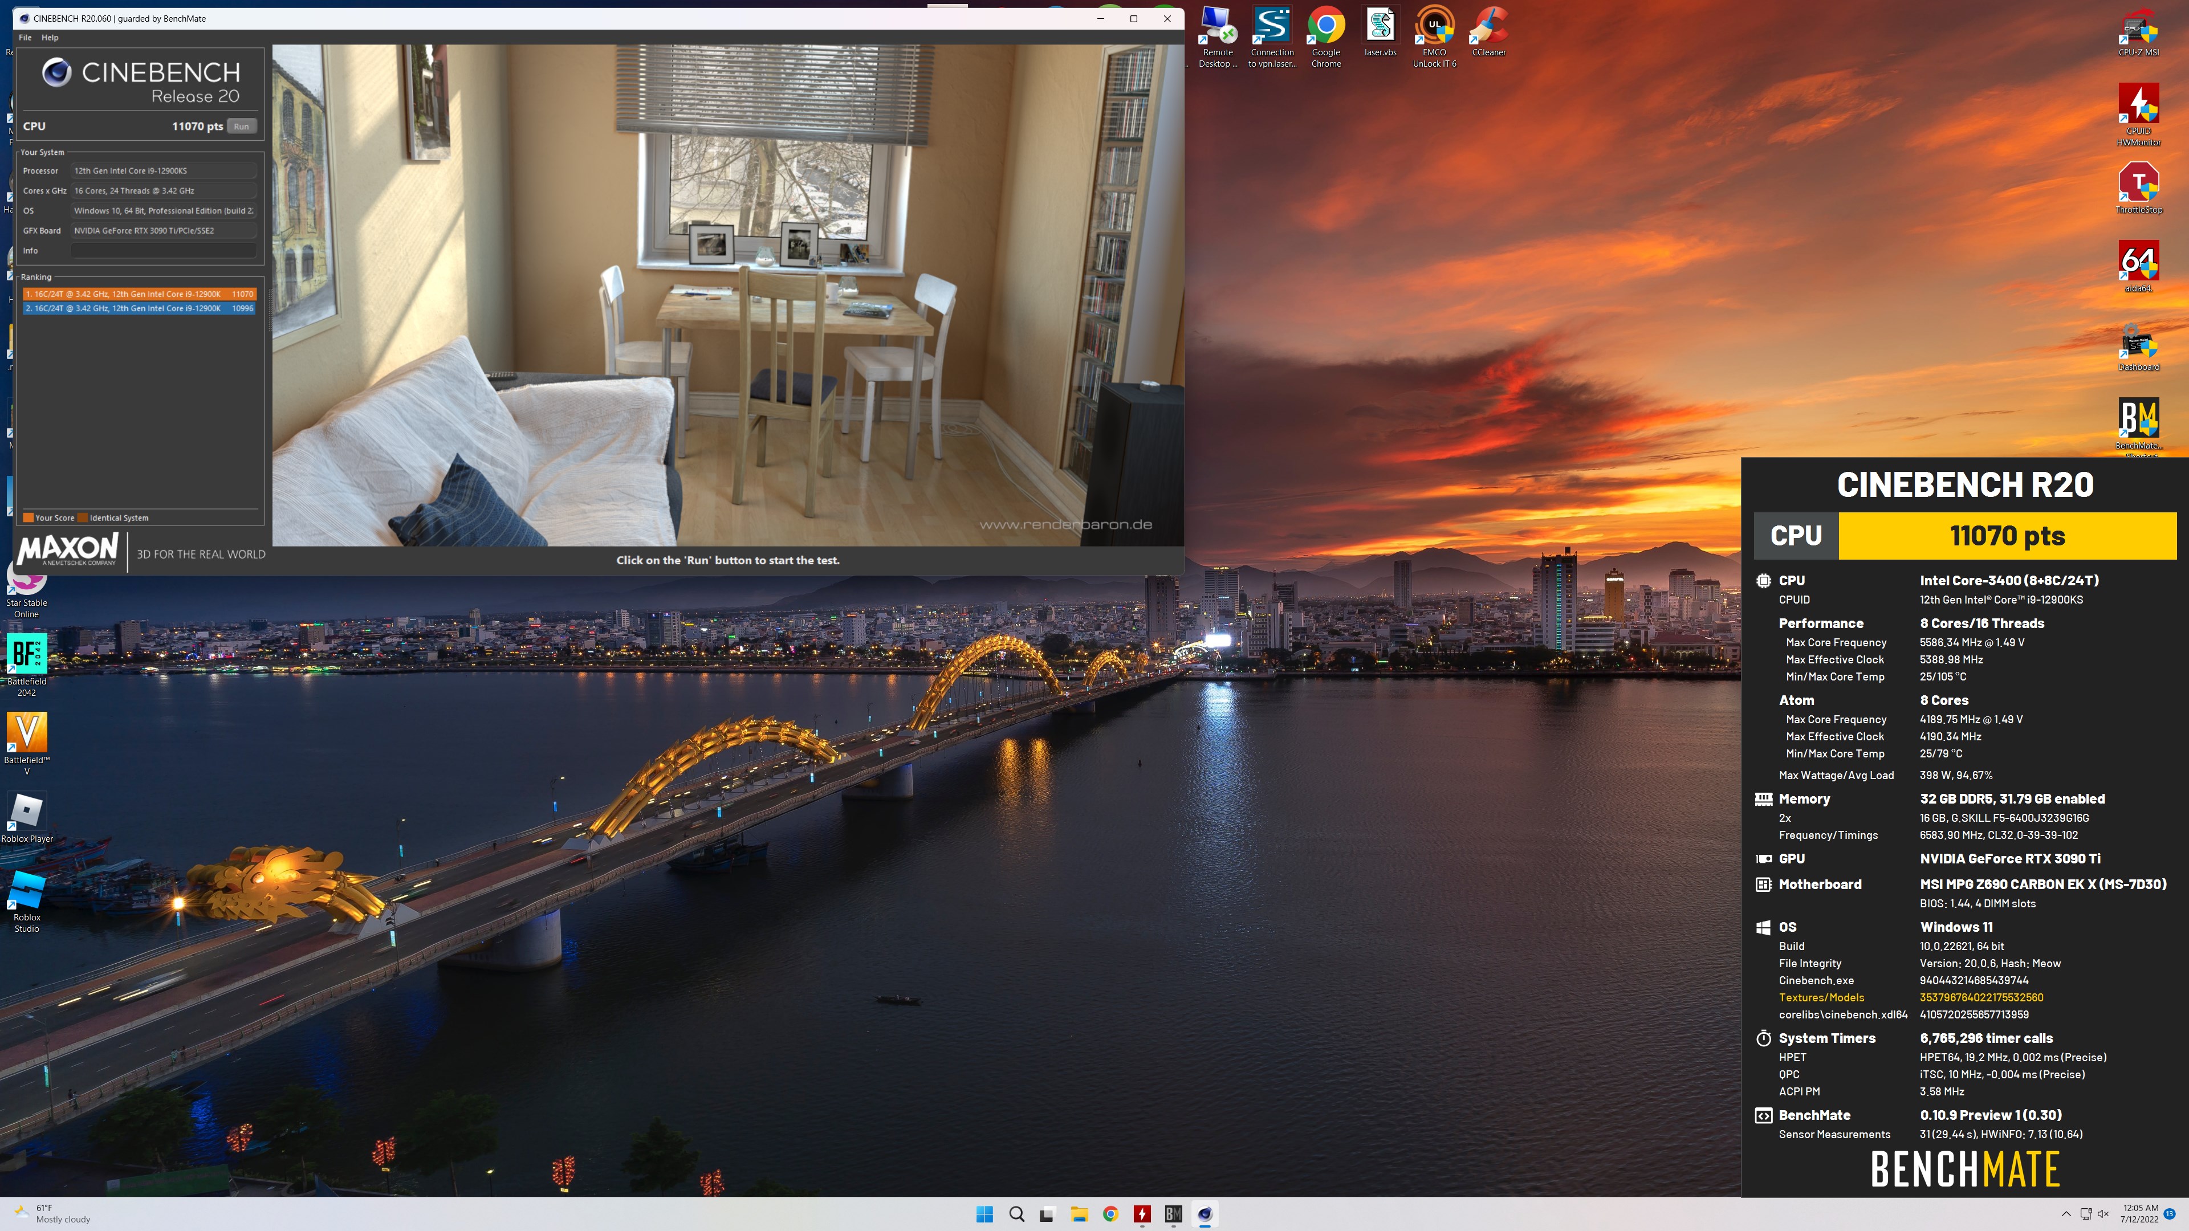Select the Processor field showing i9-12900KS
Image resolution: width=2189 pixels, height=1231 pixels.
163,171
